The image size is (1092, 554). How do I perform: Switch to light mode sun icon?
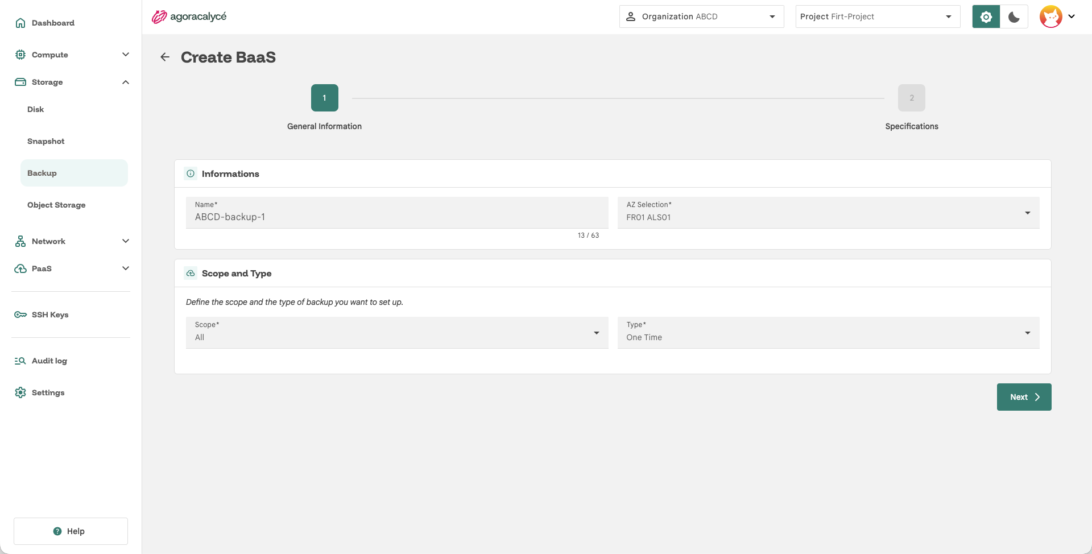tap(986, 16)
